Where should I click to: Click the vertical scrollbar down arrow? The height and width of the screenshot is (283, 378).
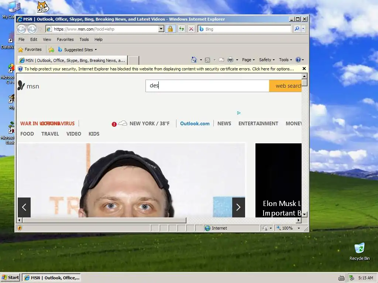click(305, 214)
